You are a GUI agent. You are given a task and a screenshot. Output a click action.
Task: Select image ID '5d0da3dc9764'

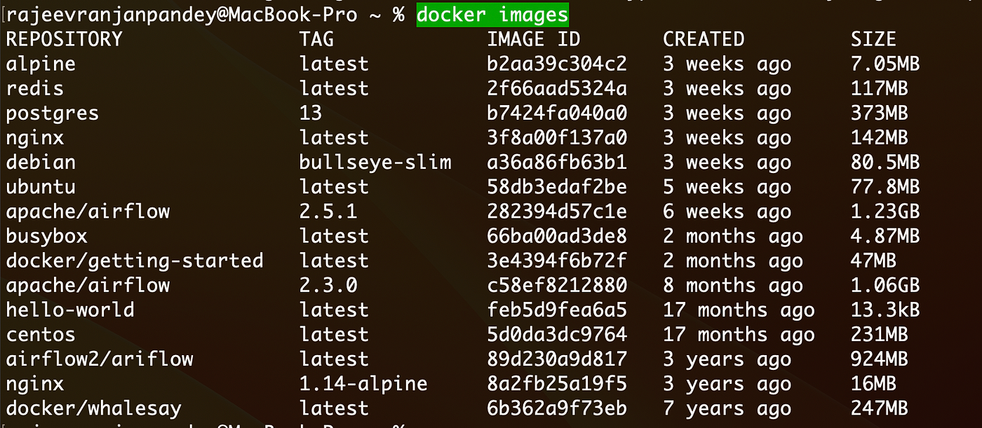557,335
